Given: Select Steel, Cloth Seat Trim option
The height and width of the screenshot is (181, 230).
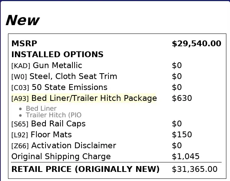Looking at the screenshot, I should pos(73,76).
